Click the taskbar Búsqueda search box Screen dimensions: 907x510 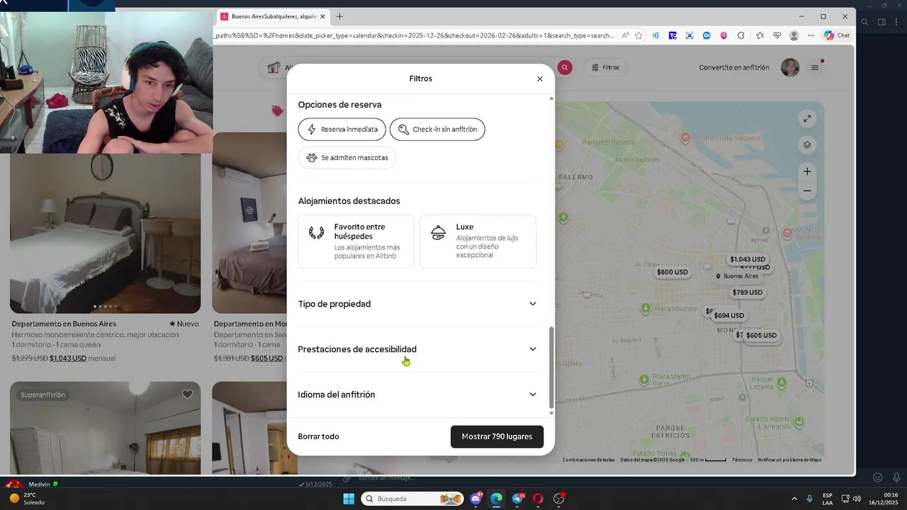click(412, 499)
